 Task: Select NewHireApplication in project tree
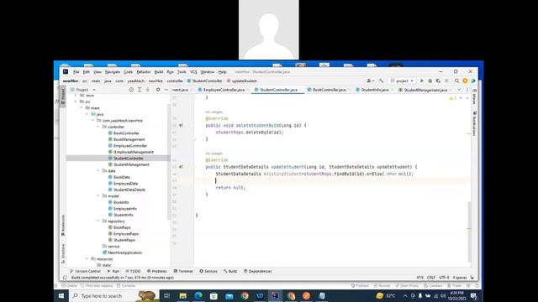122,253
